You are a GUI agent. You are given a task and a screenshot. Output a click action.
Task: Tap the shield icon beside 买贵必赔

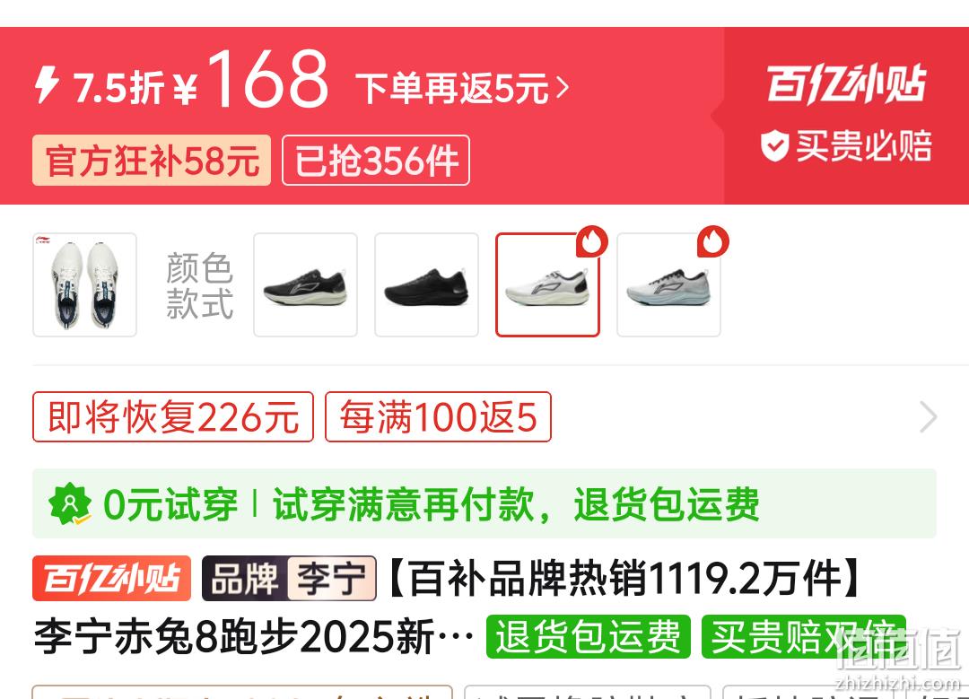(x=774, y=146)
